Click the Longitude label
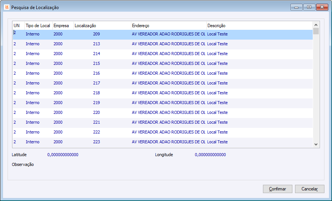 [164, 155]
